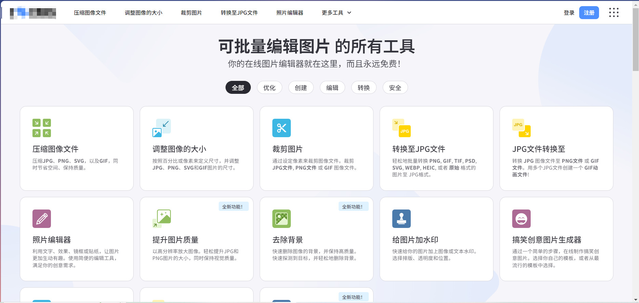
Task: Select the 安全 filter tab
Action: click(x=395, y=88)
